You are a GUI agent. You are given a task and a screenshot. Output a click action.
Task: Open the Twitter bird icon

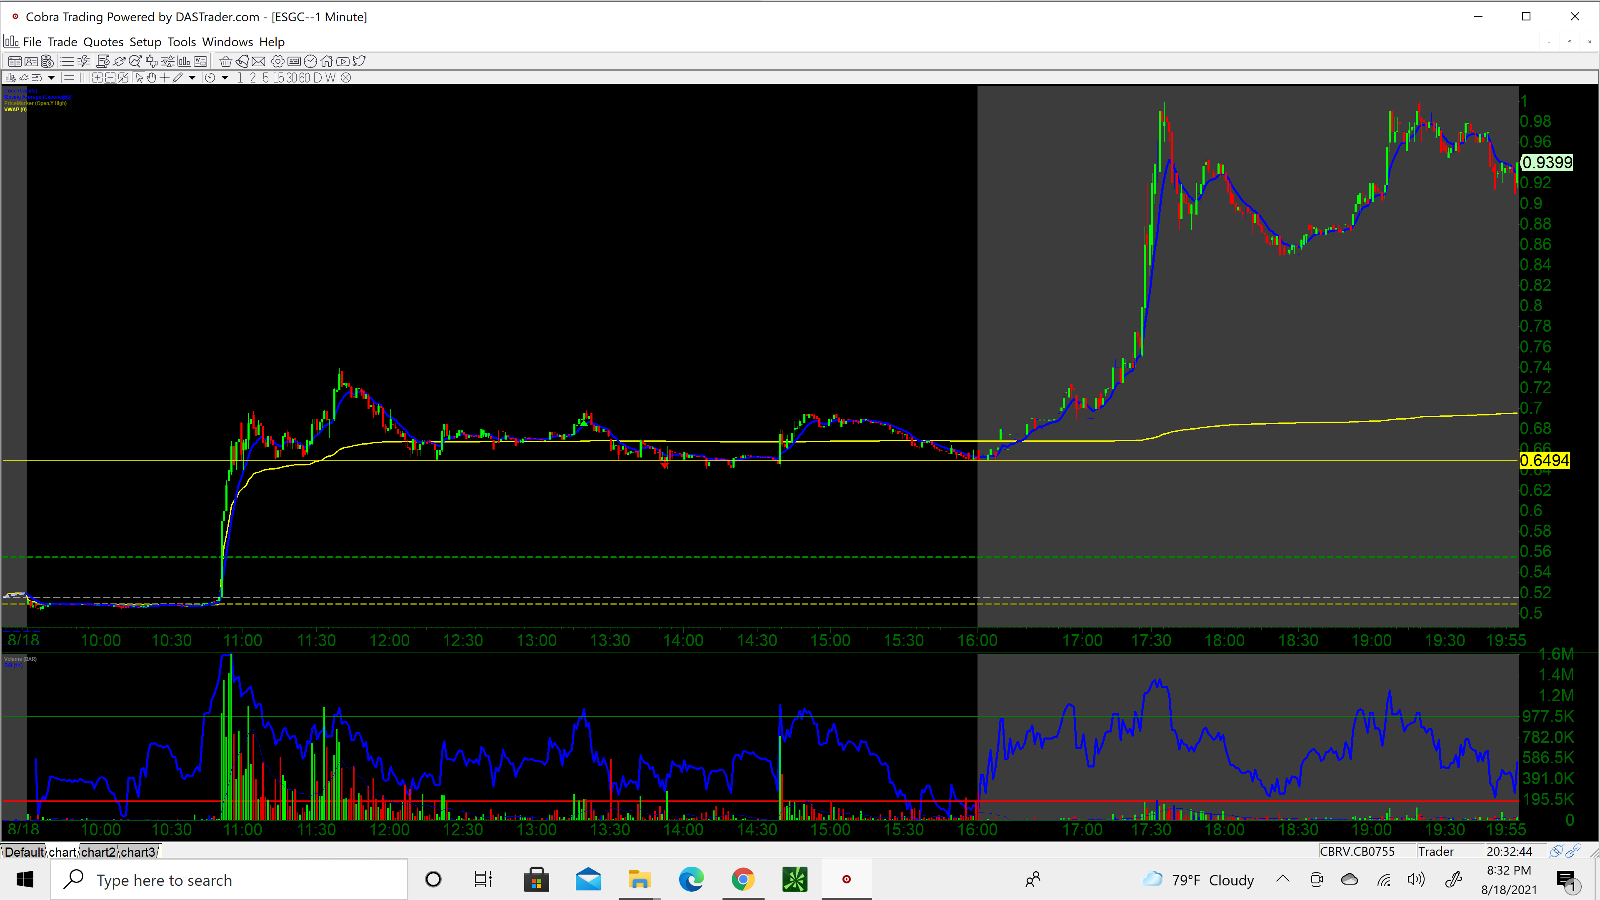tap(359, 62)
